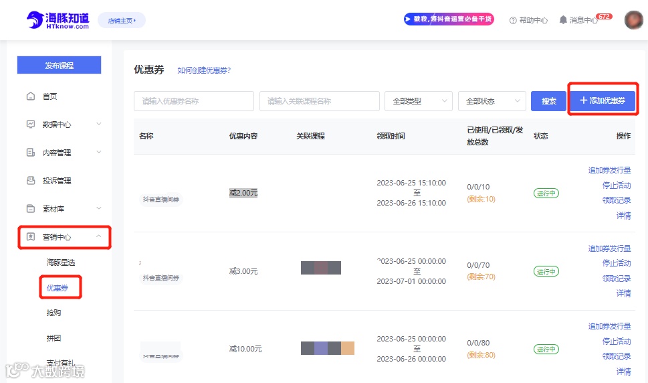Click the 海豚知道 HTknow.com logo

click(x=58, y=20)
